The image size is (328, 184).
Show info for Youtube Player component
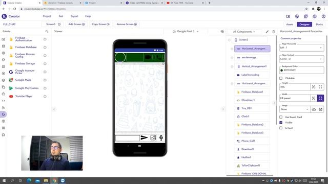[45, 97]
